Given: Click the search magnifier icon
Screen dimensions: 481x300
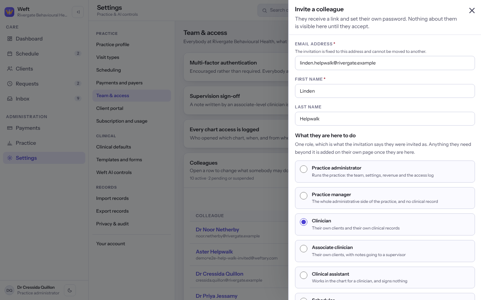Looking at the screenshot, I should pyautogui.click(x=265, y=10).
